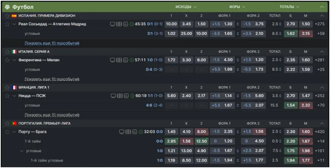Open +420 more markets for Порту — Брага
Screen dimensions: 330x168
[x=320, y=132]
